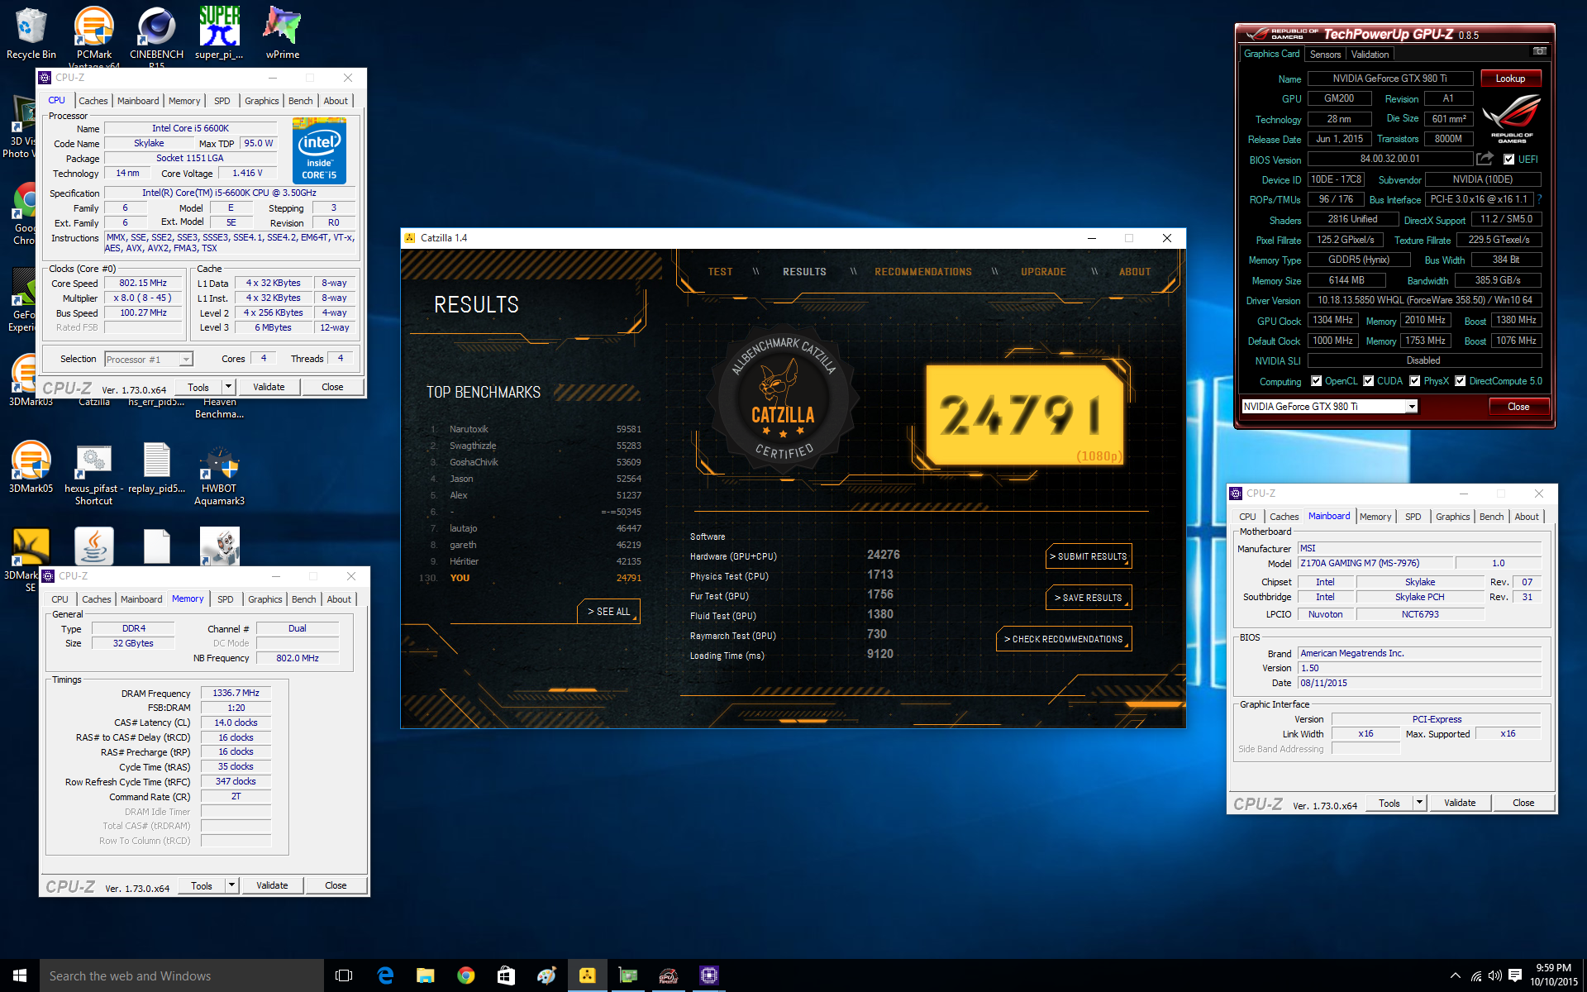Open the Action Center notifications icon

point(1515,975)
